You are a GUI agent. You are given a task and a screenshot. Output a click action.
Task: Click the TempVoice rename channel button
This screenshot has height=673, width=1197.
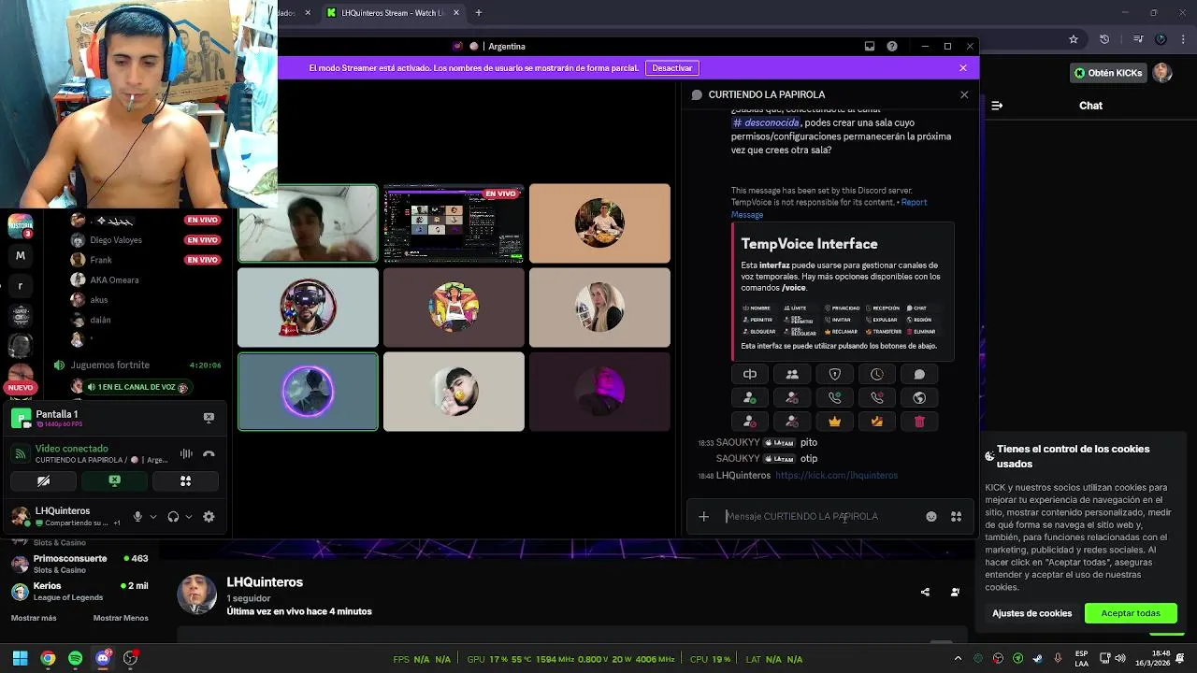coord(750,375)
